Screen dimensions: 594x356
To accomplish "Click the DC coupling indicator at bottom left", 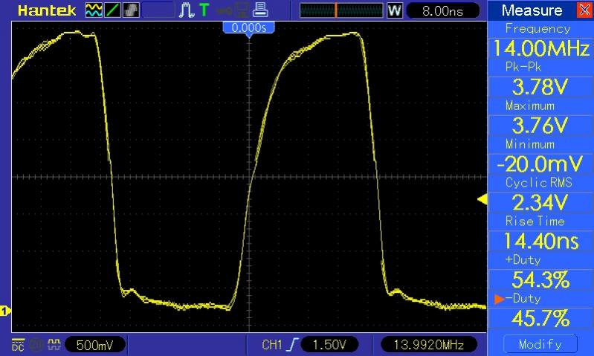I will click(x=17, y=345).
